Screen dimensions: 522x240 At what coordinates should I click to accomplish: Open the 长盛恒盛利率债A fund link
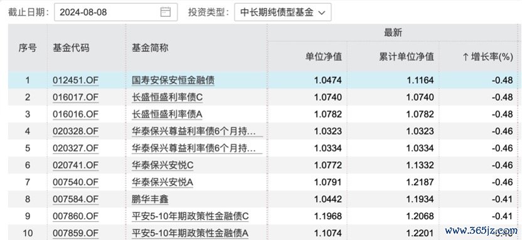[167, 114]
